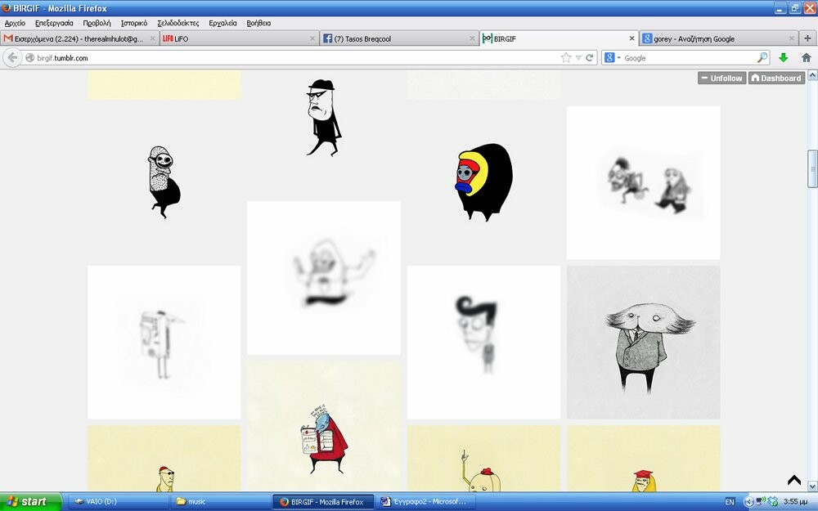This screenshot has width=818, height=511.
Task: Open the Σελιδοδείκτες menu
Action: pyautogui.click(x=178, y=23)
